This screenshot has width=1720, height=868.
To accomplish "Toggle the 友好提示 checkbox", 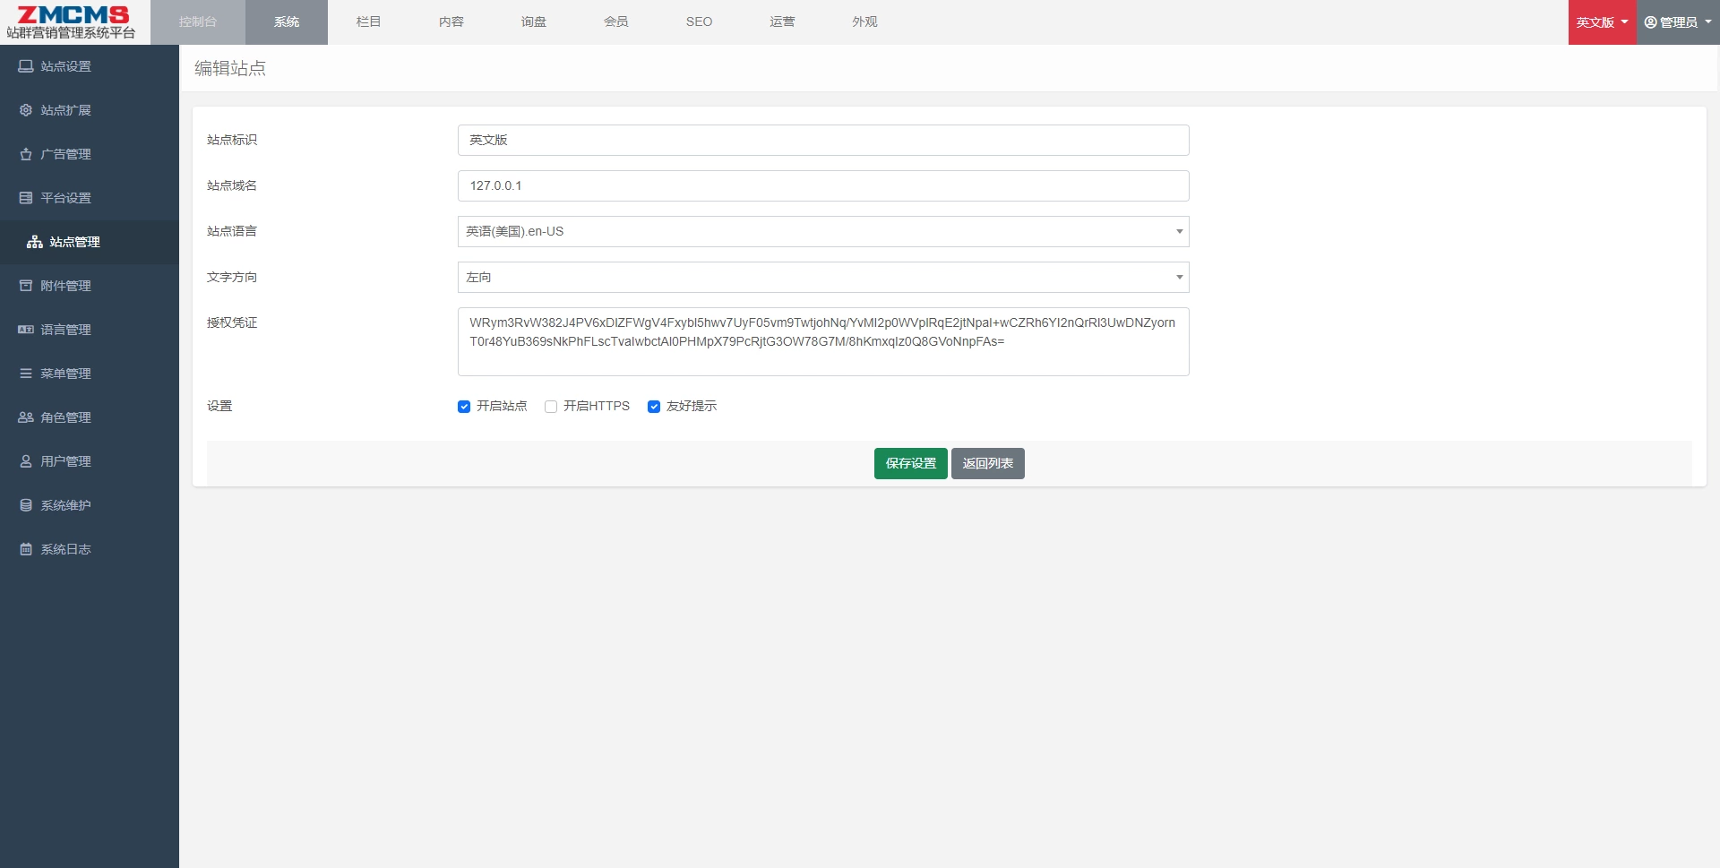I will tap(654, 407).
